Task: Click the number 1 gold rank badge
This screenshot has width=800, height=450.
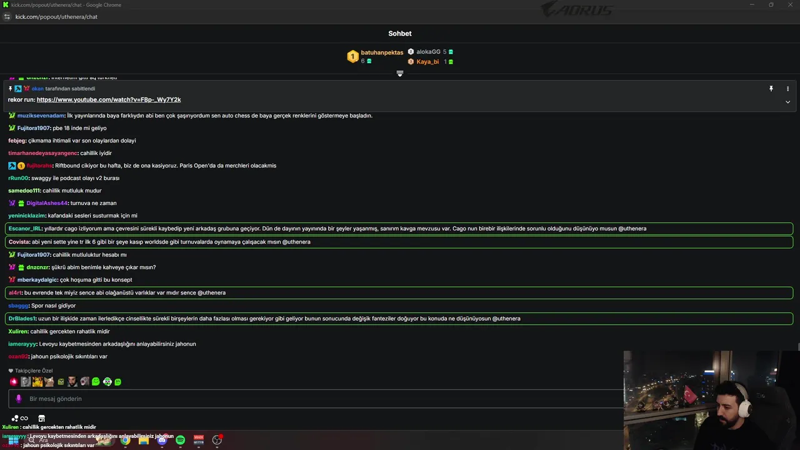Action: (352, 57)
